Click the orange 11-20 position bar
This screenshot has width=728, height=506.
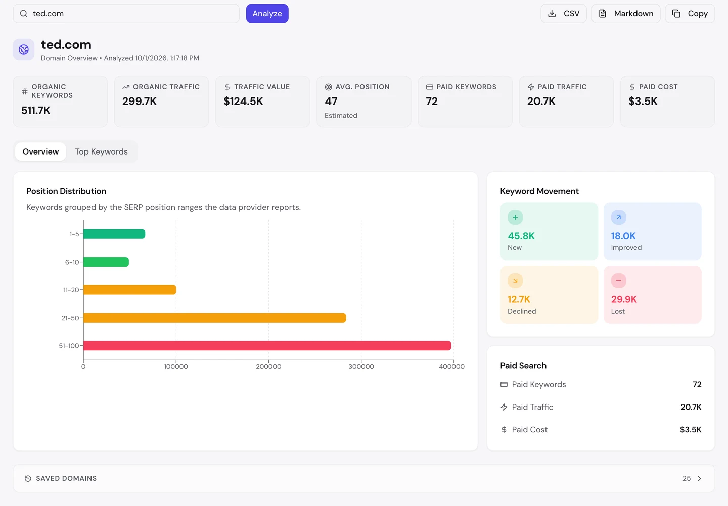click(x=130, y=290)
